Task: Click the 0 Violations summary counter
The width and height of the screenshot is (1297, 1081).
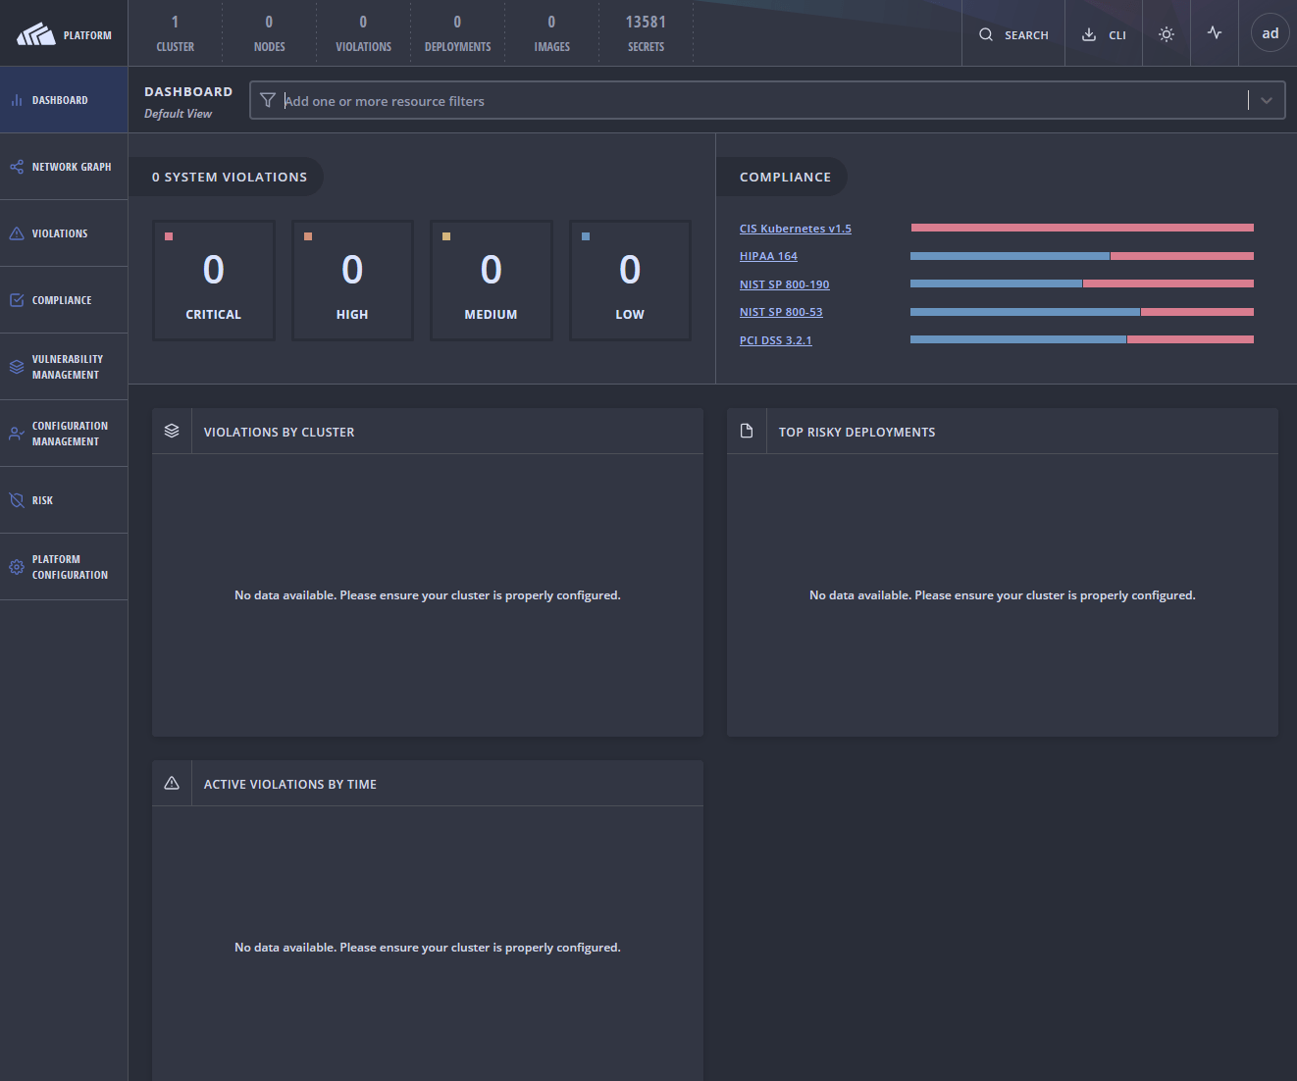Action: pyautogui.click(x=363, y=33)
